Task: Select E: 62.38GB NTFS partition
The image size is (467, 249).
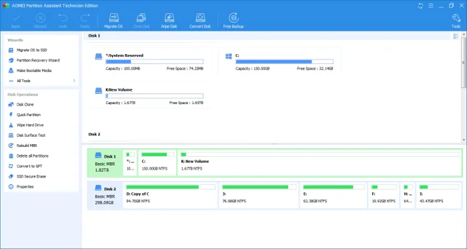Action: point(334,196)
